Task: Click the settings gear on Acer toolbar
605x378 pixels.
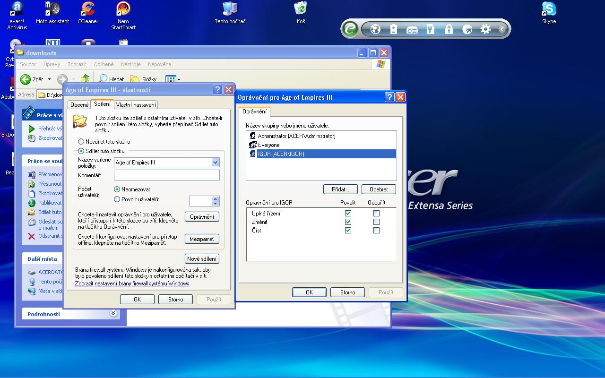Action: pyautogui.click(x=485, y=29)
